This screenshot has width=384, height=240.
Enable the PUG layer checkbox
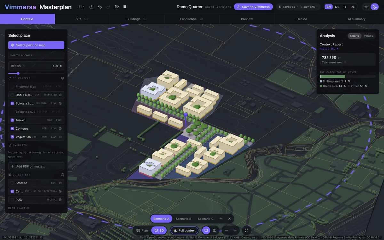(x=12, y=200)
